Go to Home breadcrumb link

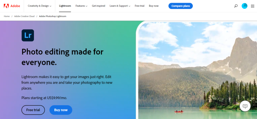[x=7, y=16]
